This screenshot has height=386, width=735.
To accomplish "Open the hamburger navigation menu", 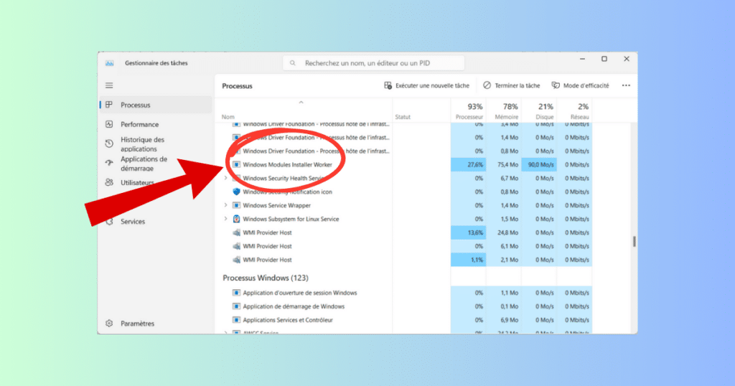I will tap(109, 85).
